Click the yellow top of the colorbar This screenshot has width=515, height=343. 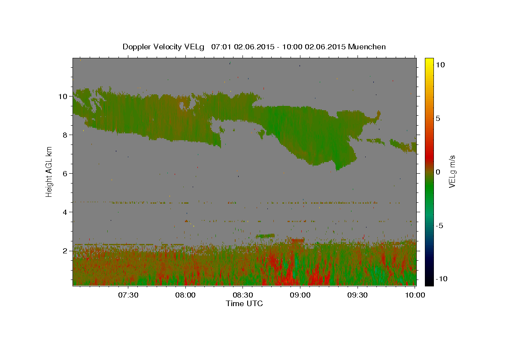(429, 61)
